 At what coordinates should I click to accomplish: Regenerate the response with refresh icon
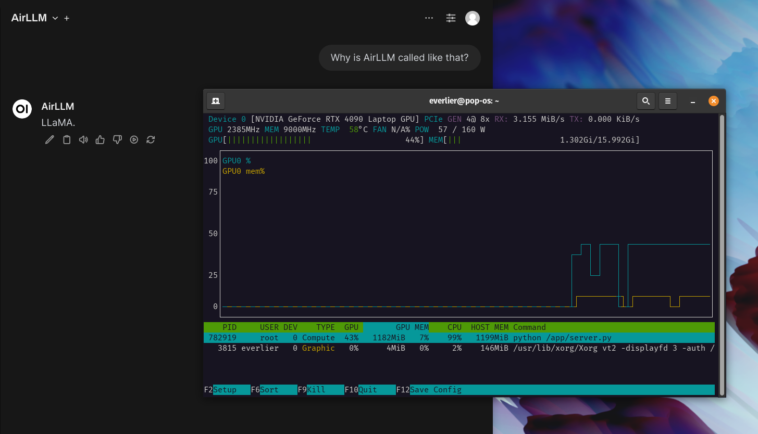[151, 139]
